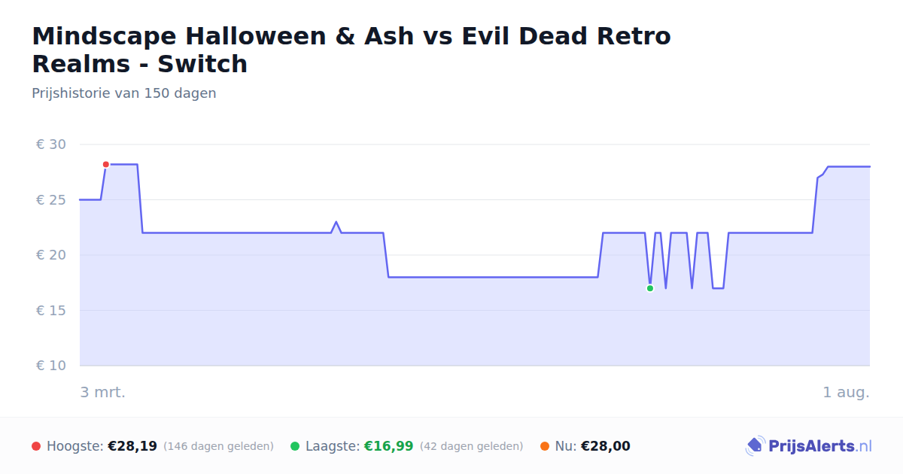Click the red highest-price marker on chart
The image size is (903, 474).
click(x=106, y=164)
